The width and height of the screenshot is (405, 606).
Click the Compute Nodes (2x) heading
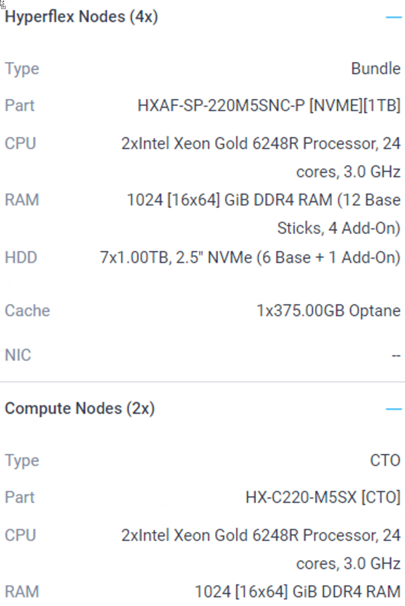80,408
